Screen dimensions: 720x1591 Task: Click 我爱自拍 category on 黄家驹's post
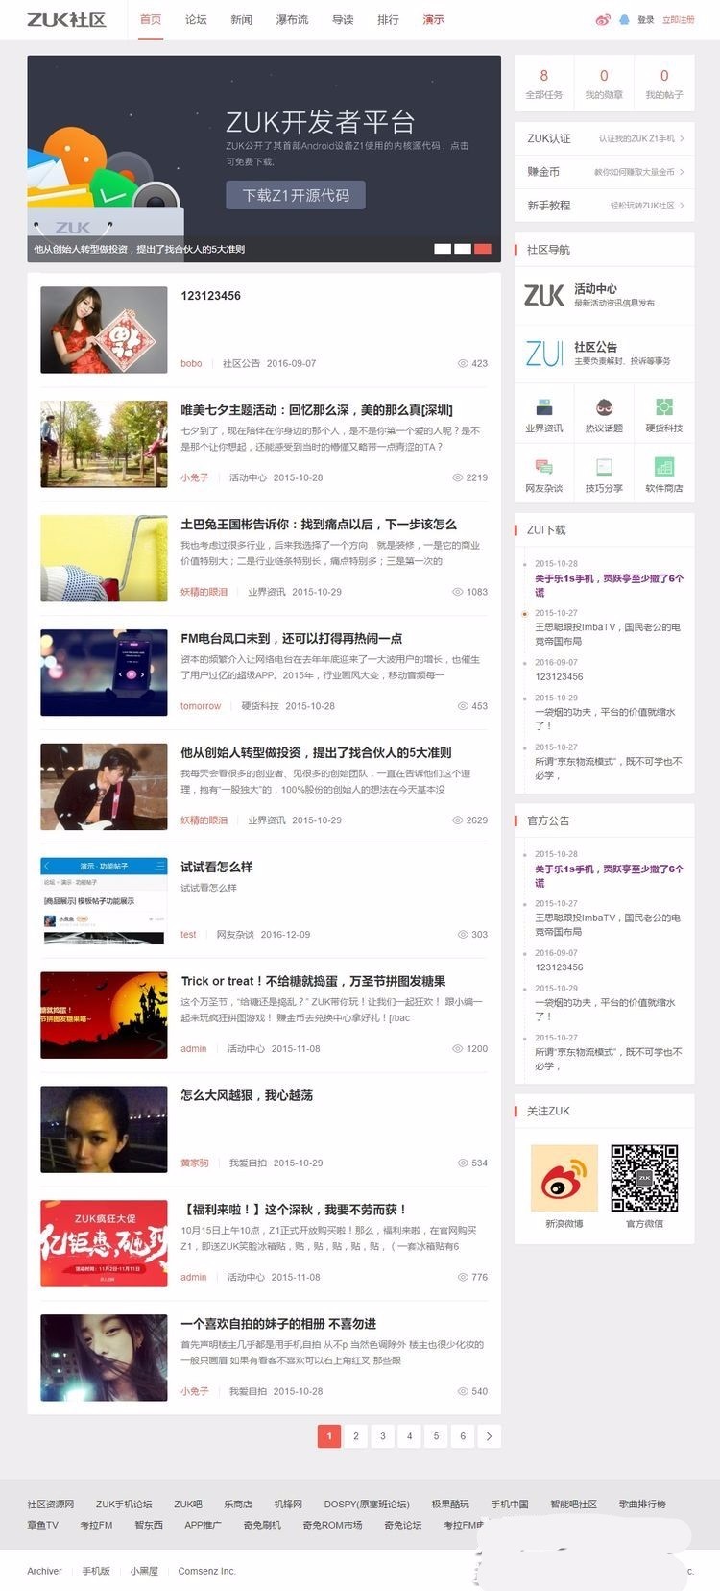coord(248,1163)
